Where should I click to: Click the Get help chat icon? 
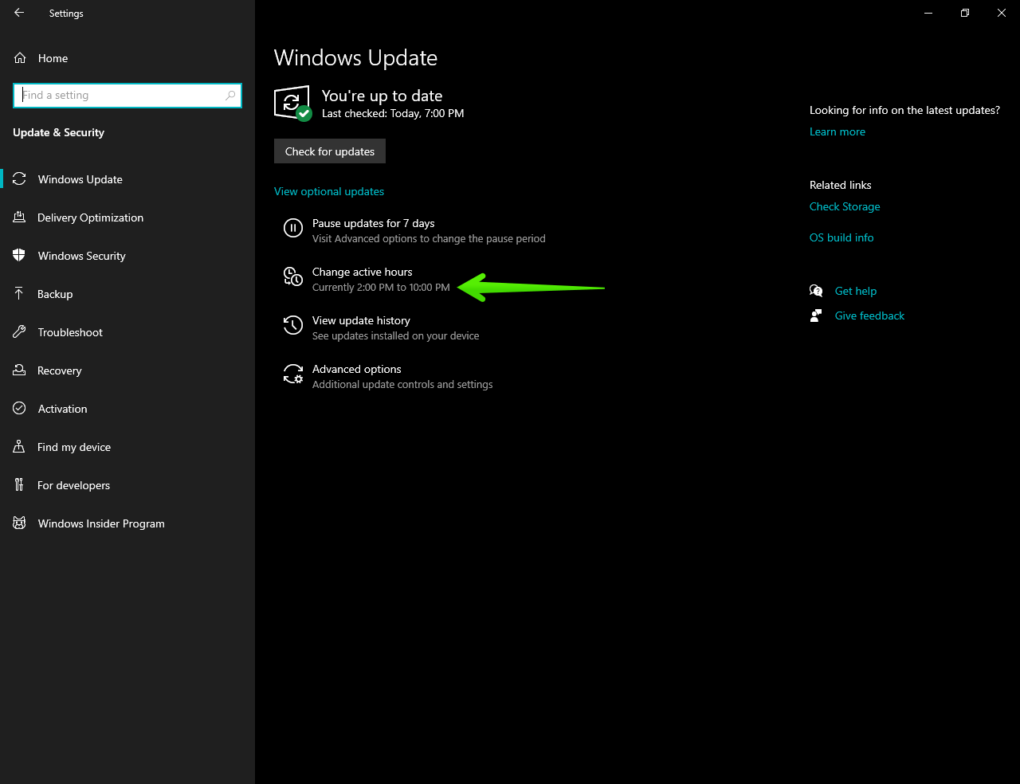[816, 291]
